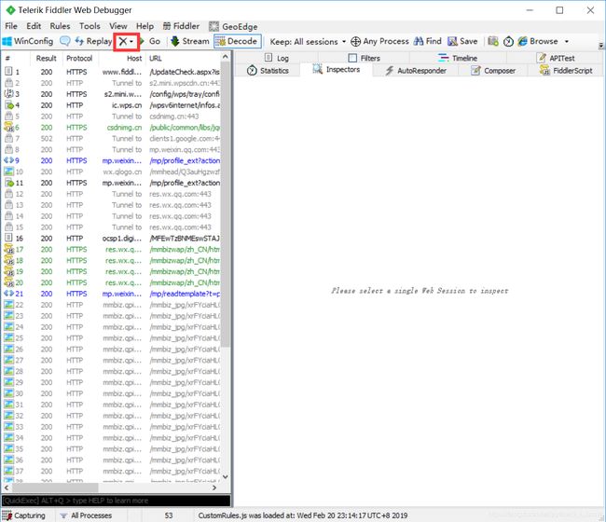The width and height of the screenshot is (606, 522).
Task: Click the lock icon of session 12
Action: (8, 194)
